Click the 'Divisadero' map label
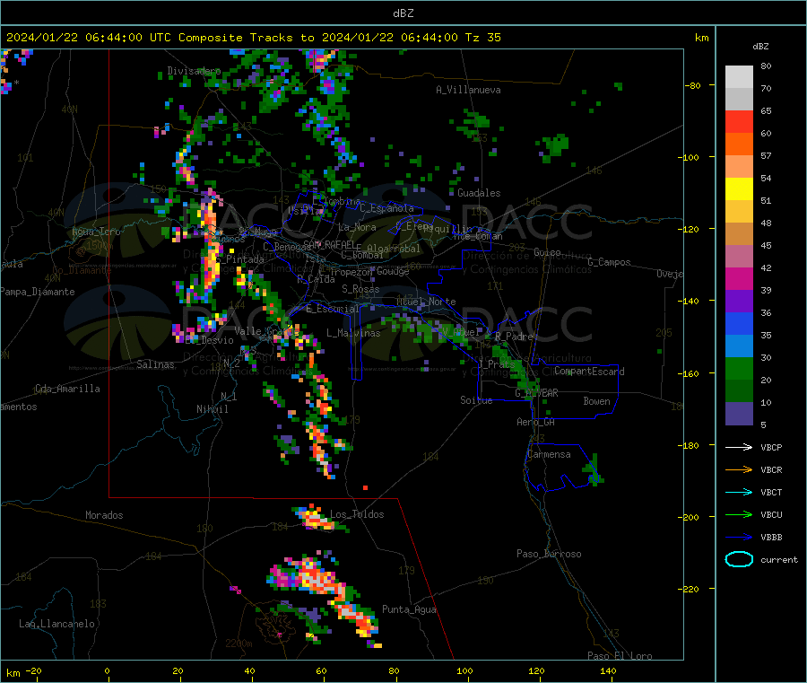This screenshot has height=683, width=807. (x=194, y=71)
